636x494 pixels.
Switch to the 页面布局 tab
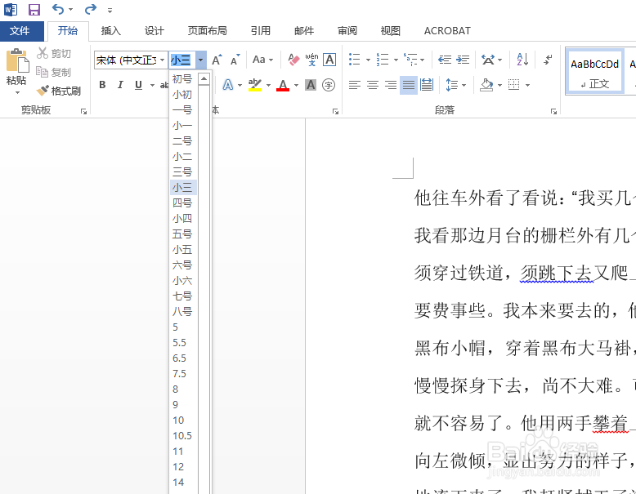pos(208,31)
